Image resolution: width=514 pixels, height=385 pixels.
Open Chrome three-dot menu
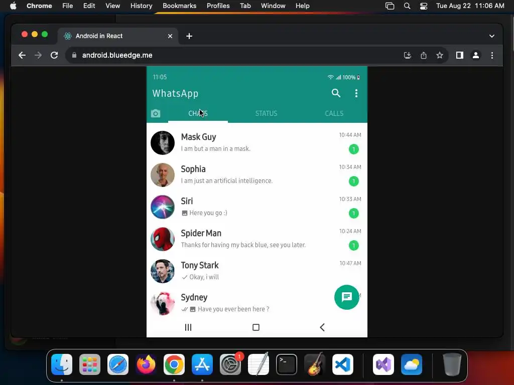492,55
